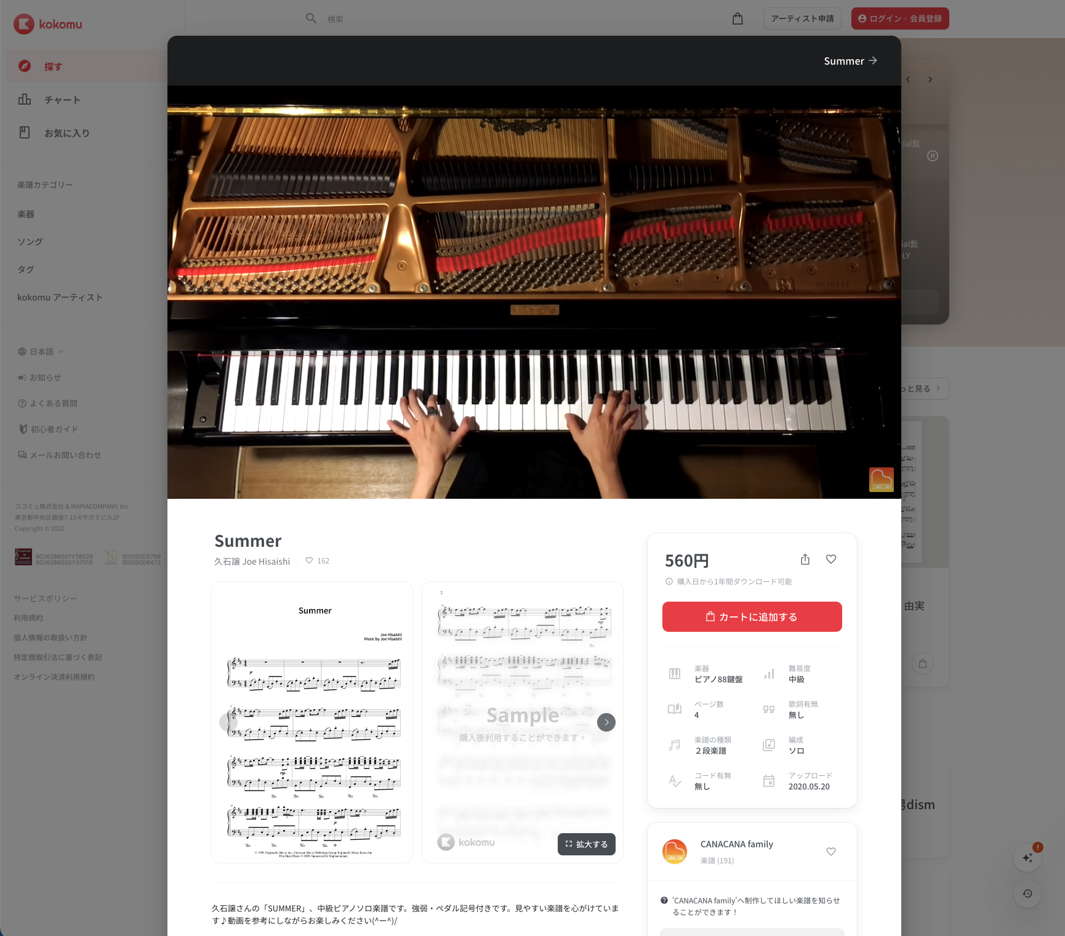Viewport: 1065px width, 936px height.
Task: Open the Summer arrow link in the modal header
Action: (851, 61)
